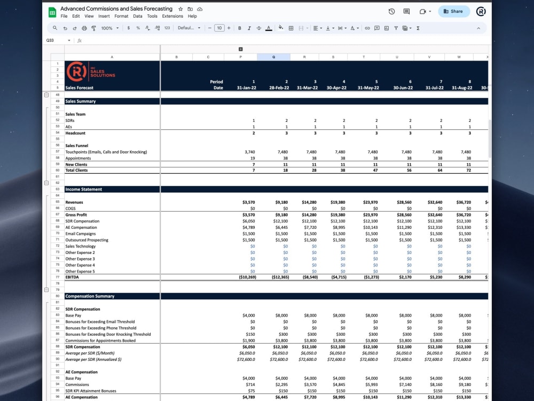Toggle strikethrough formatting
This screenshot has width=534, height=401.
click(x=259, y=28)
